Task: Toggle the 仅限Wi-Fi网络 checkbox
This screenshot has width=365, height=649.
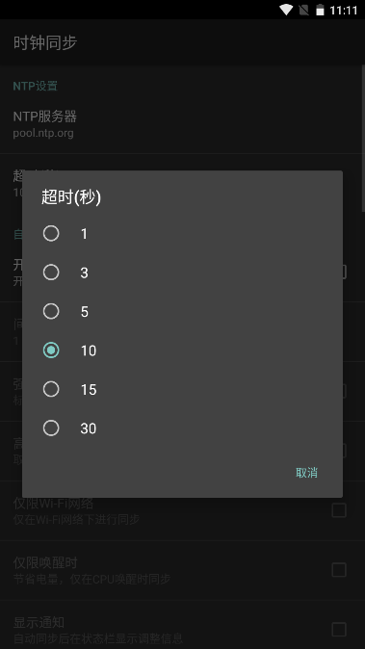Action: coord(339,510)
